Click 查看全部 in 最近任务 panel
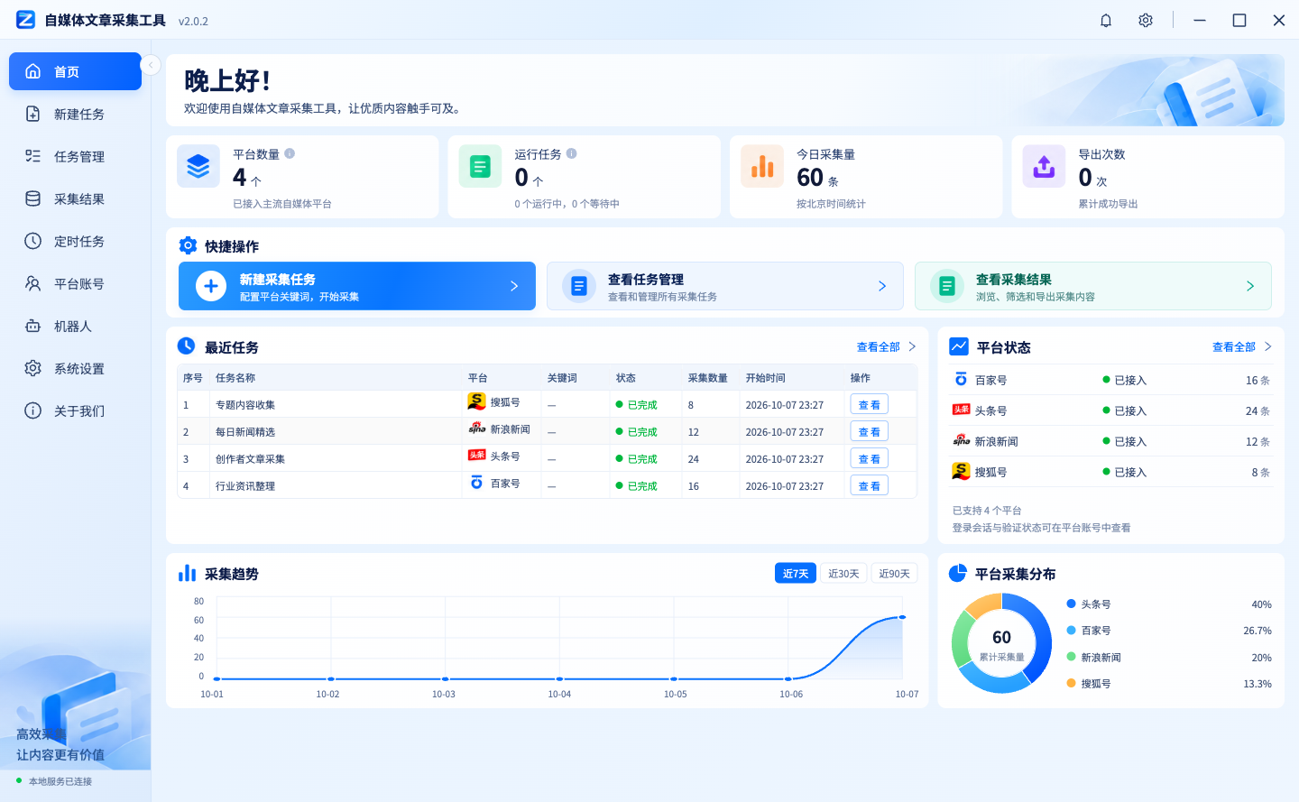 click(886, 346)
